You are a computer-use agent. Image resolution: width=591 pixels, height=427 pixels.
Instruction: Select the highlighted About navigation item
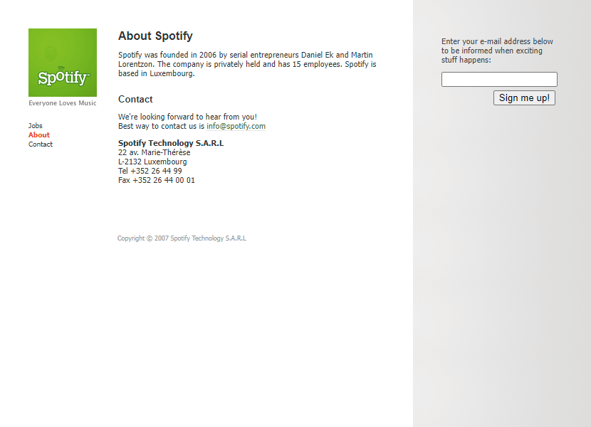point(39,135)
